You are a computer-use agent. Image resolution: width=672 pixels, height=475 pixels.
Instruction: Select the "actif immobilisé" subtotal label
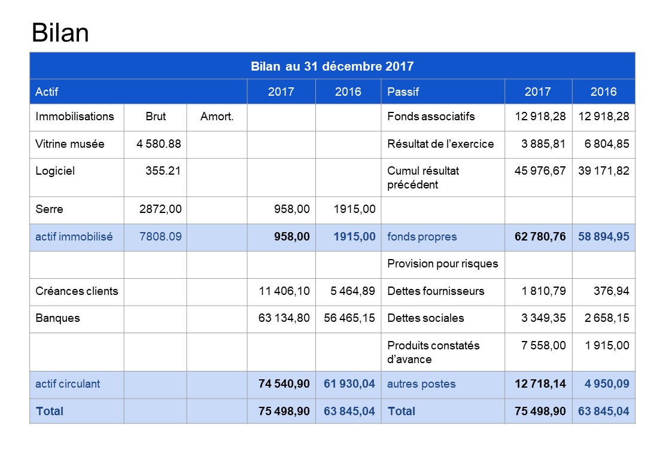[74, 236]
